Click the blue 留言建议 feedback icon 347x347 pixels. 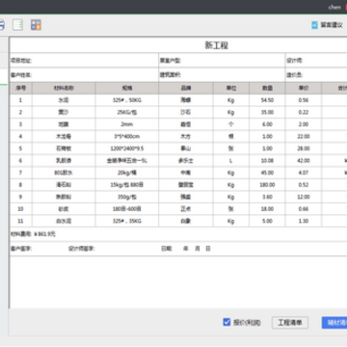point(315,25)
